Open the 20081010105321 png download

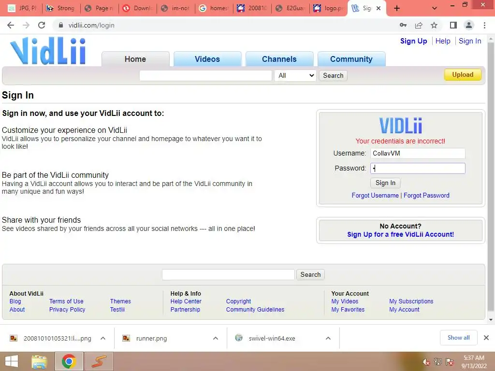point(57,338)
